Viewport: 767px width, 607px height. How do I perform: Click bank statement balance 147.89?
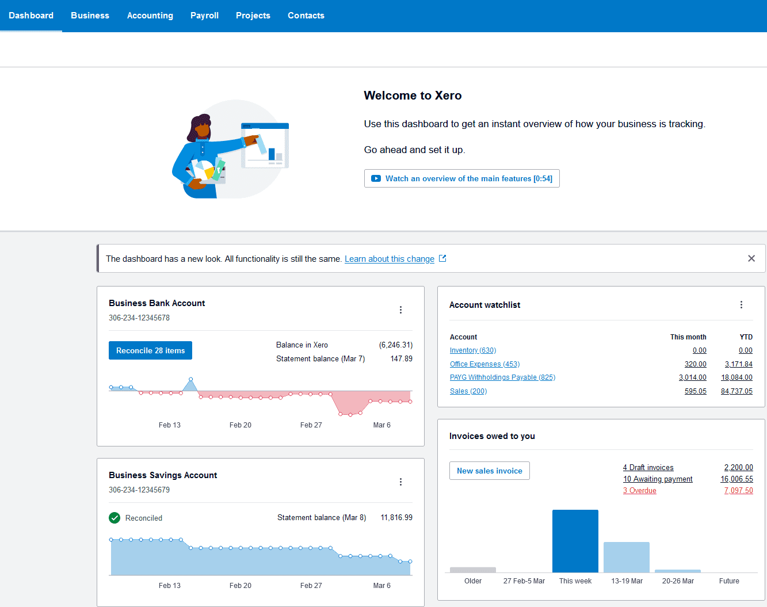point(402,358)
